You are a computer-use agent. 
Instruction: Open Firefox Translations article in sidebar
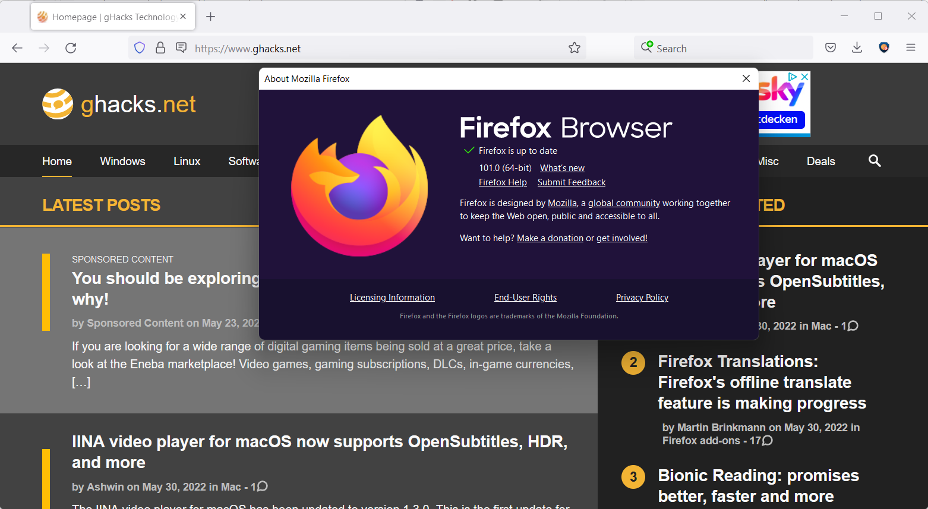coord(762,382)
